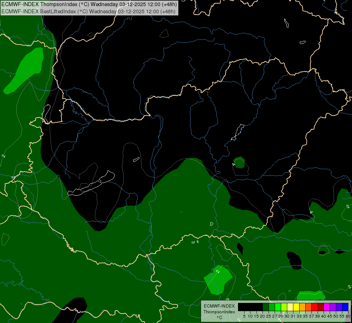Click the legend value label 25
Image resolution: width=352 pixels, height=323 pixels.
[269, 316]
